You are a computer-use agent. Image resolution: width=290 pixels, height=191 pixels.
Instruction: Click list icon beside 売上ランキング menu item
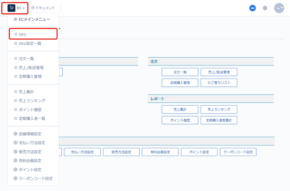[15, 101]
